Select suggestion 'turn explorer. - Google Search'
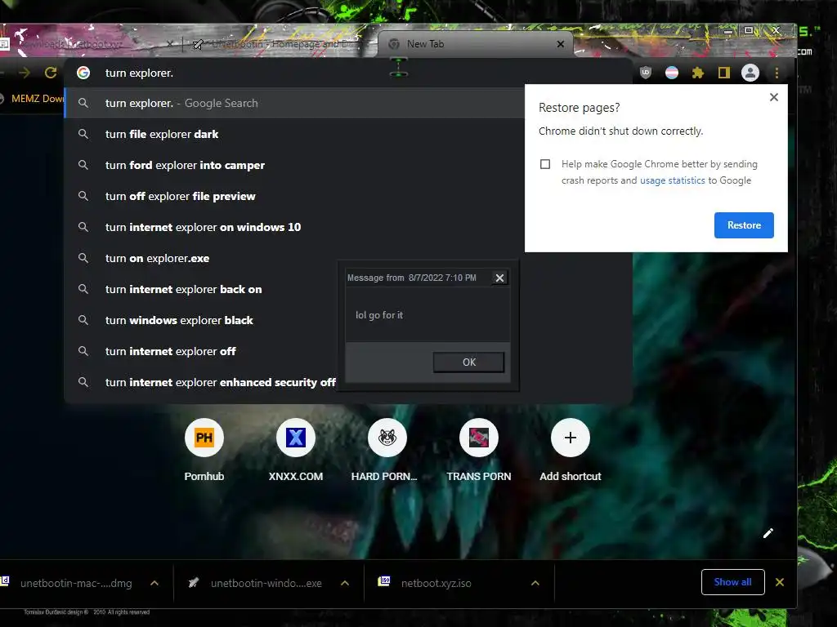Screen dimensions: 837x627 [294, 103]
